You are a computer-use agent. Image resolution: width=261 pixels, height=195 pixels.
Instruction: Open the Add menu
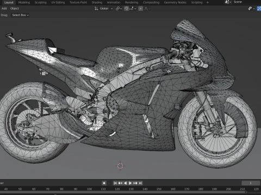pos(4,9)
